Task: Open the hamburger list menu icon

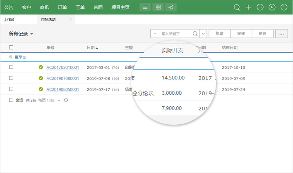Action: pyautogui.click(x=145, y=7)
